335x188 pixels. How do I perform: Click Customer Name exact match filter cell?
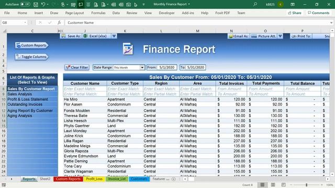[85, 89]
